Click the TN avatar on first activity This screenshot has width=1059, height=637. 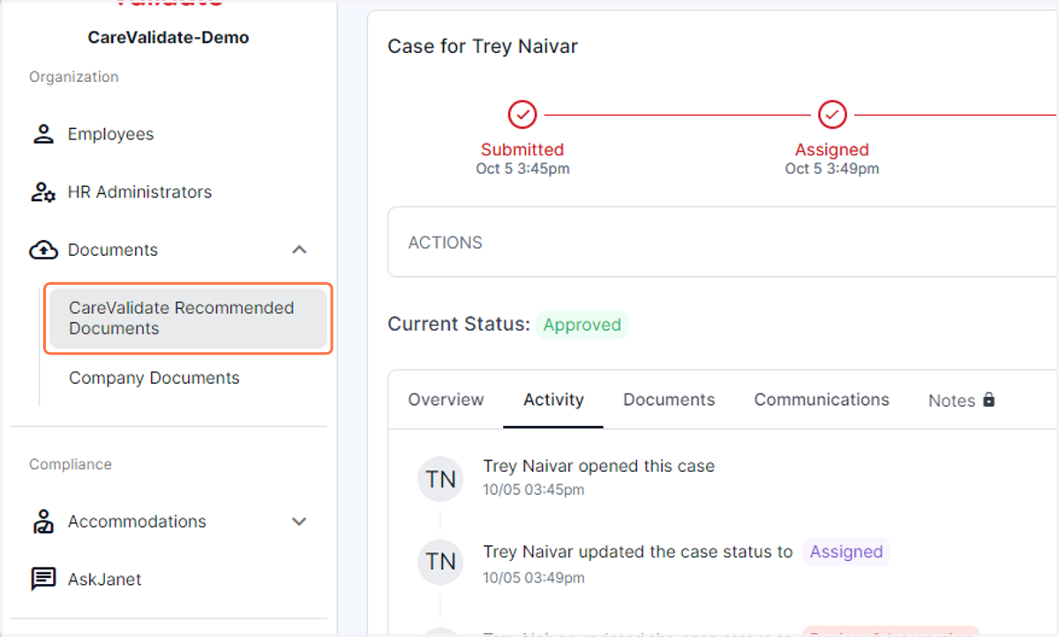[441, 479]
